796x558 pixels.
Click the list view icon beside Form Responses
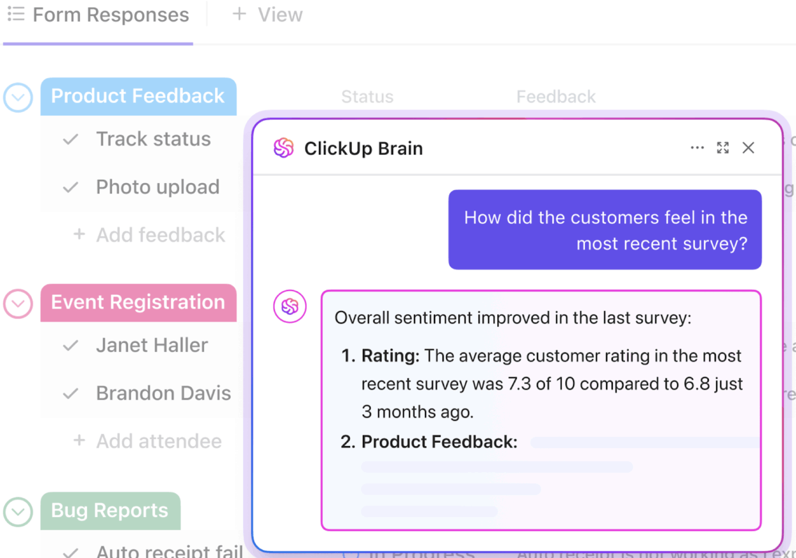click(x=16, y=14)
